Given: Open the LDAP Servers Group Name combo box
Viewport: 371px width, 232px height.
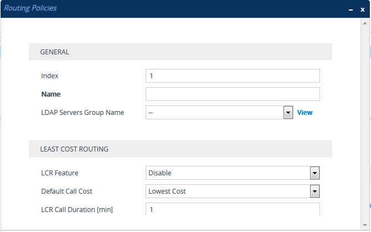Looking at the screenshot, I should pyautogui.click(x=214, y=112).
